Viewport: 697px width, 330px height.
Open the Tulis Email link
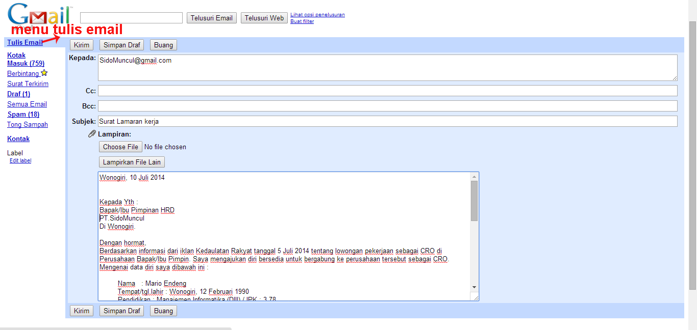(25, 42)
